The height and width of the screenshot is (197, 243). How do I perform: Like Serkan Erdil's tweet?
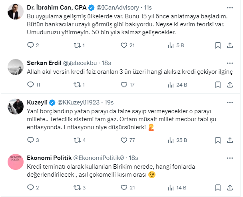pyautogui.click(x=124, y=85)
